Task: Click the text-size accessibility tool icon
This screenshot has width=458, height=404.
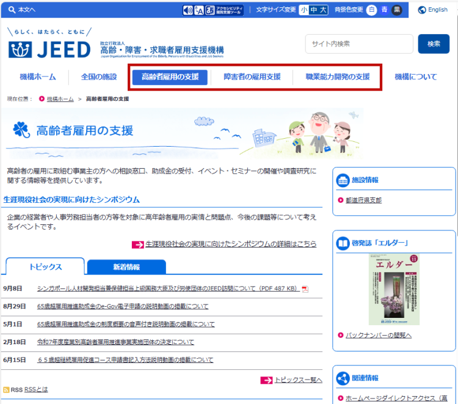Action: point(199,10)
